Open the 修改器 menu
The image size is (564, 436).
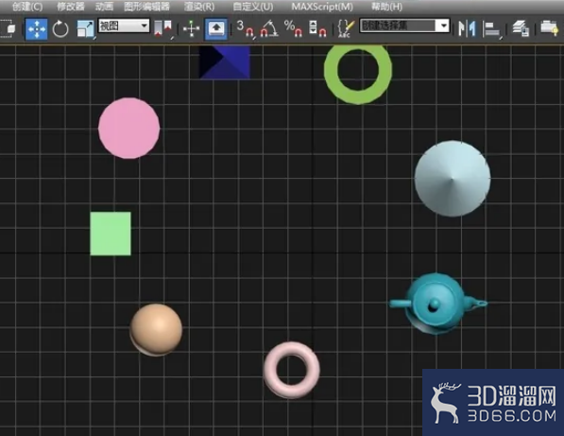[71, 7]
